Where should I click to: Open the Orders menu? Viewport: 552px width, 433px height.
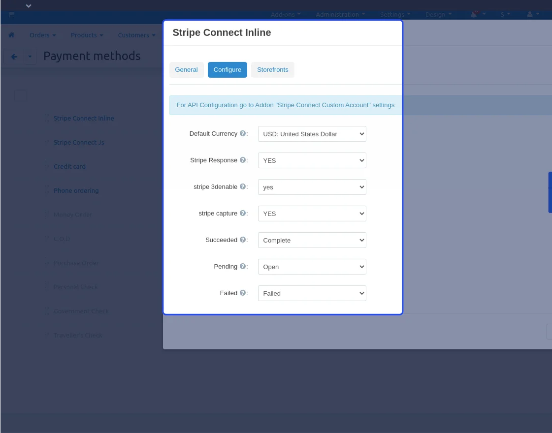[43, 35]
